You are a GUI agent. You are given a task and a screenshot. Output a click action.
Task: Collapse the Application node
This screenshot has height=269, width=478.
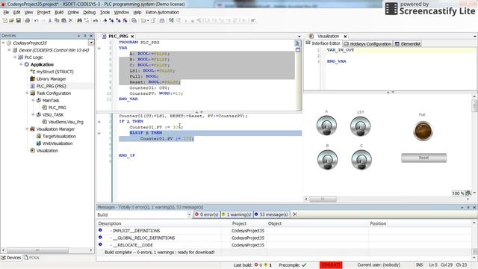(21, 64)
